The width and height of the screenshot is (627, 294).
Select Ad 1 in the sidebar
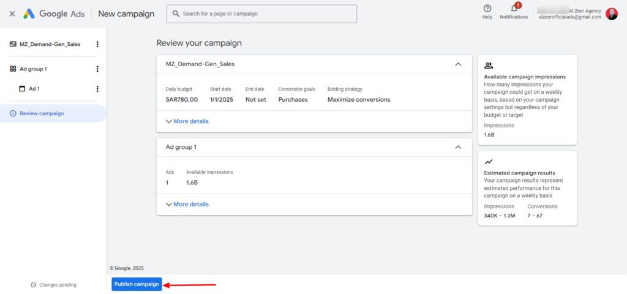(34, 89)
